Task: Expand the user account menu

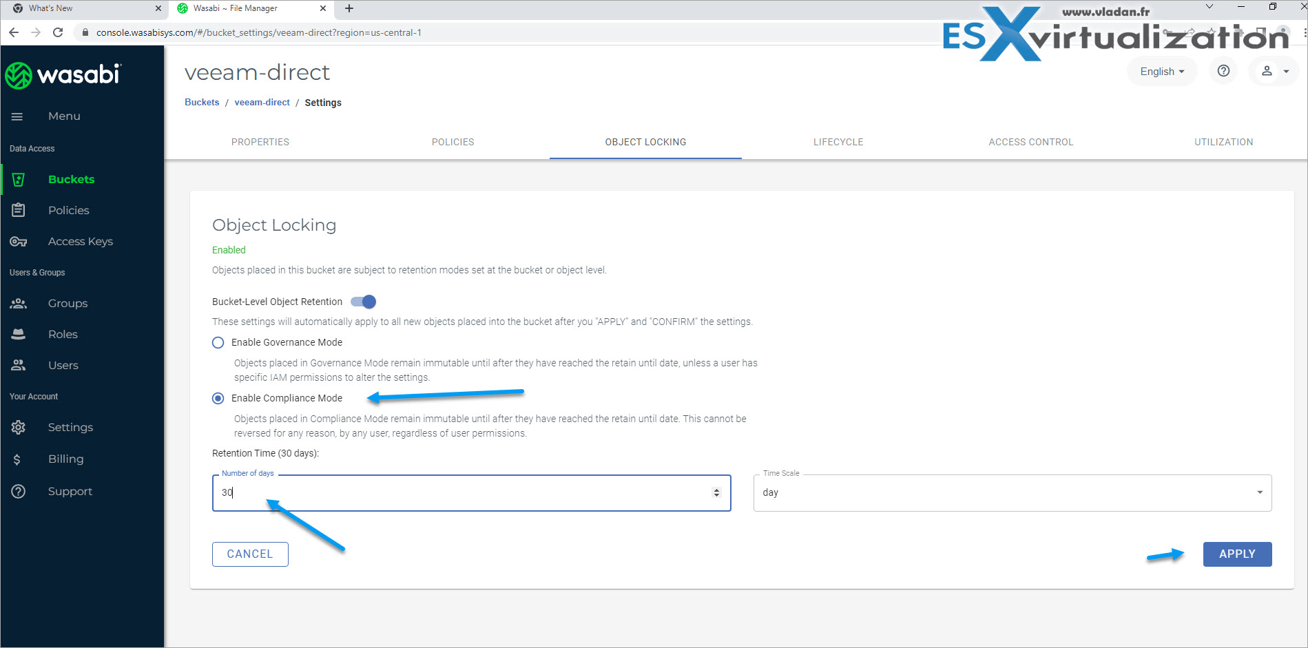Action: (1274, 71)
